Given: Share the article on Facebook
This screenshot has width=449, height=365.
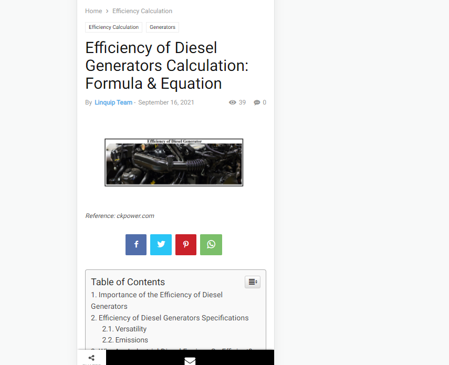Looking at the screenshot, I should [136, 245].
